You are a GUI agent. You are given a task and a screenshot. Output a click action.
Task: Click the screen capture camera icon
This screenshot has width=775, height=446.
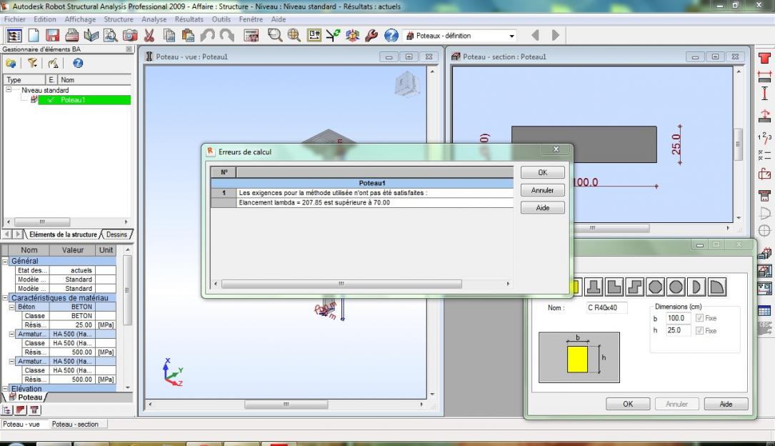pyautogui.click(x=130, y=36)
